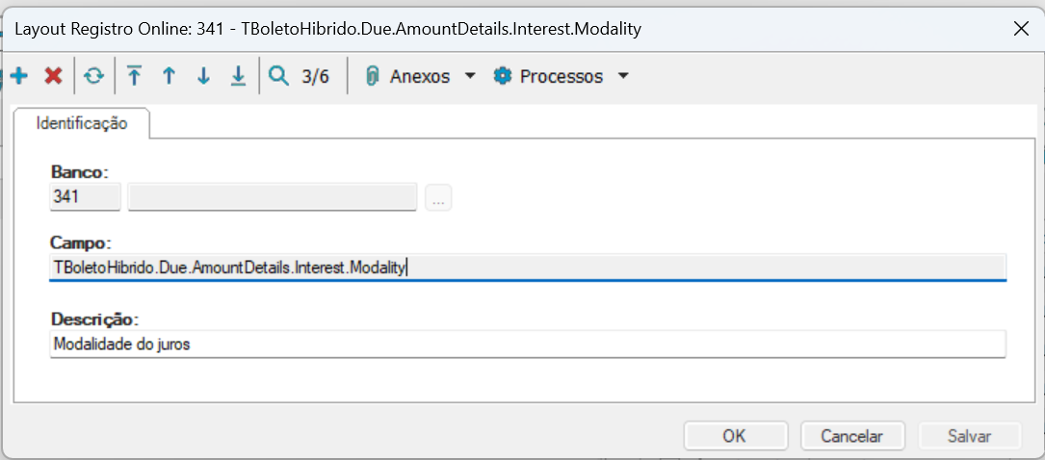This screenshot has height=460, width=1045.
Task: Open search with the magnifying glass icon
Action: pos(278,76)
